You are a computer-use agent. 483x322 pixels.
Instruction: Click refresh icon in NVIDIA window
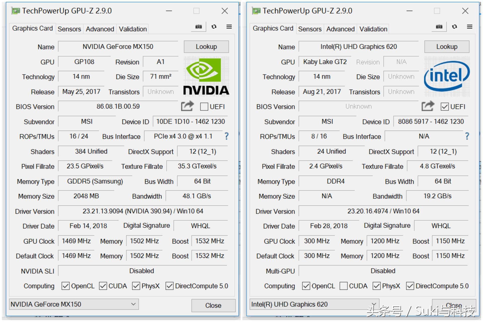click(214, 27)
